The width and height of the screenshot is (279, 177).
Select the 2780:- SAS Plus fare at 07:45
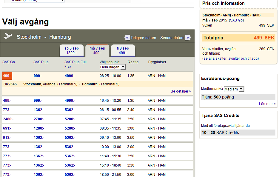(x=39, y=119)
